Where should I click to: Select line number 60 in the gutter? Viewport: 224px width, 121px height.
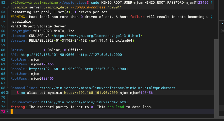(3, 50)
